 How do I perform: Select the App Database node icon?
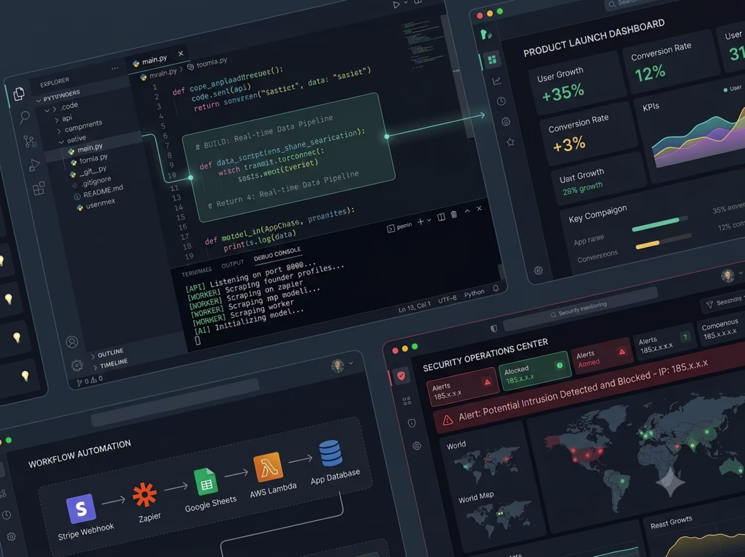[x=331, y=453]
